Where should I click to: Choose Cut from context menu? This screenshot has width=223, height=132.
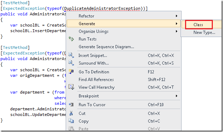124,113
